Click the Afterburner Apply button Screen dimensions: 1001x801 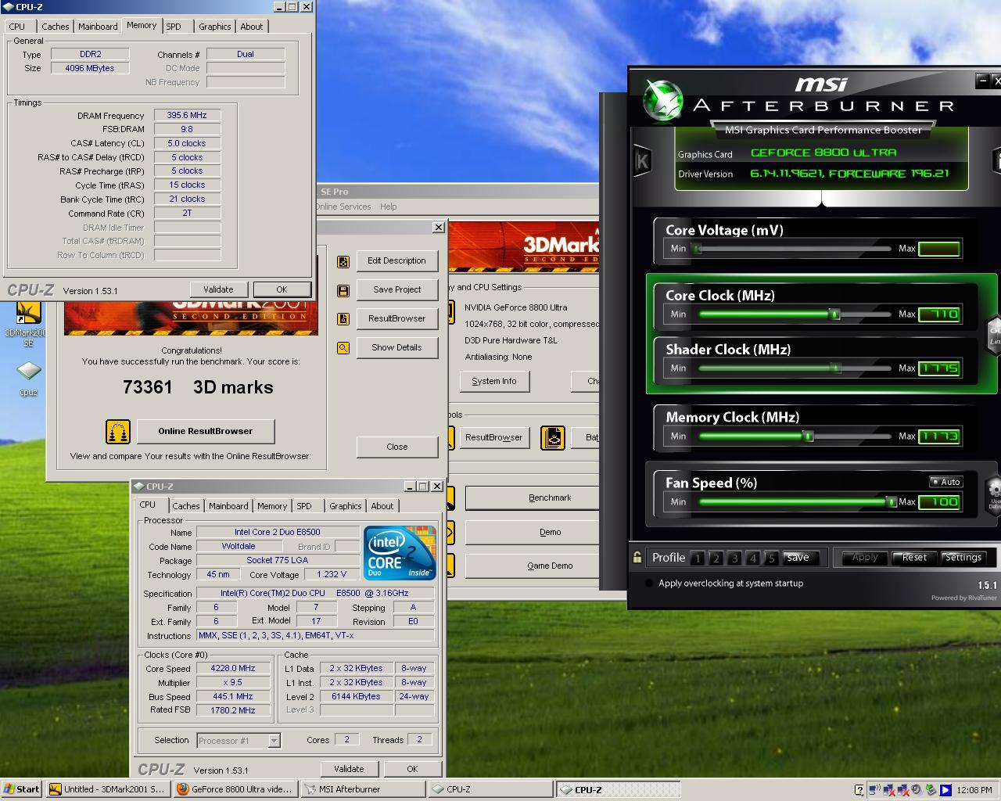pos(864,558)
